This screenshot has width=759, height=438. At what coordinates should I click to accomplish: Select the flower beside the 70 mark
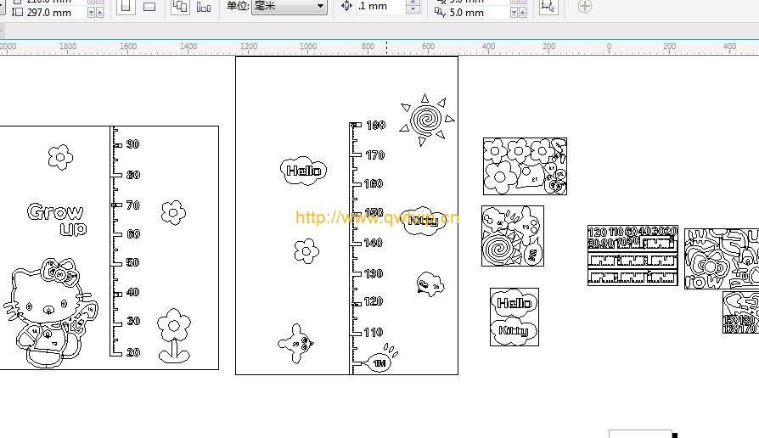coord(173,212)
